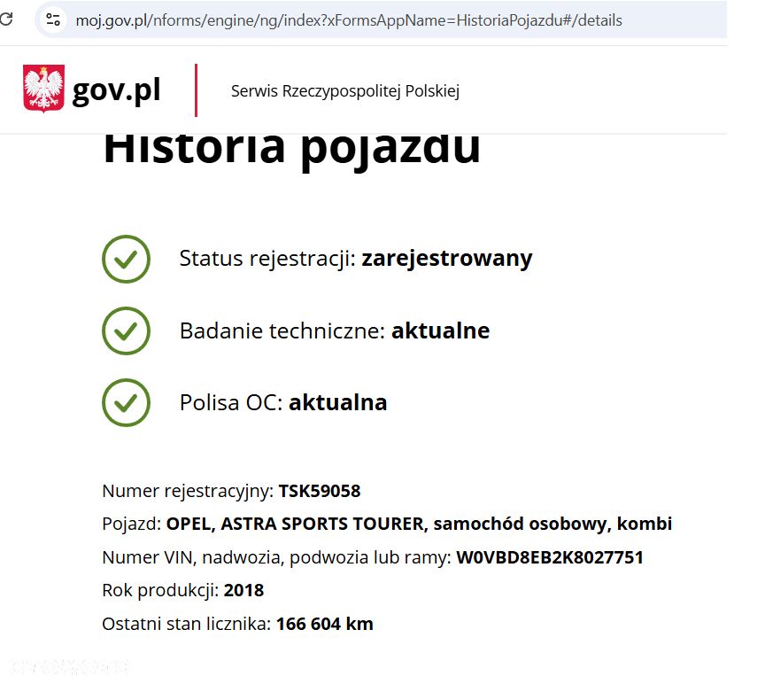
Task: Click the 'Numer rejestracyjny:' label
Action: coord(188,491)
